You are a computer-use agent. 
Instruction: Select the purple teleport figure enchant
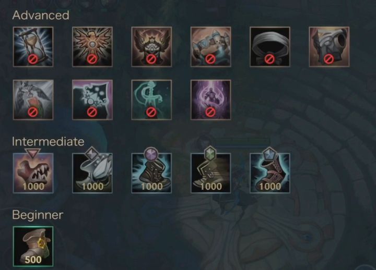click(x=211, y=100)
